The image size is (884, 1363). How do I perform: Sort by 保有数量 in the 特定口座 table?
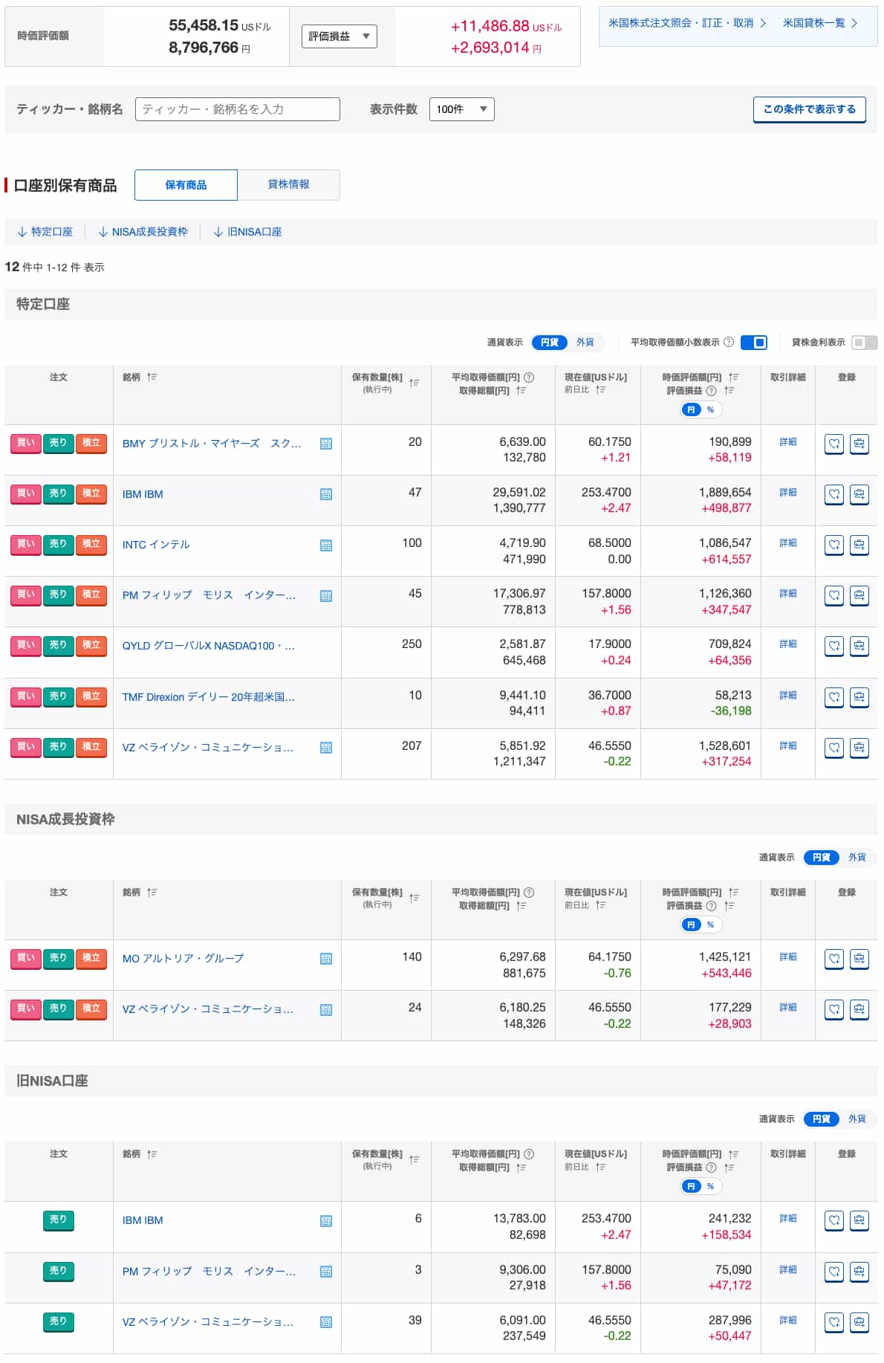pyautogui.click(x=414, y=383)
